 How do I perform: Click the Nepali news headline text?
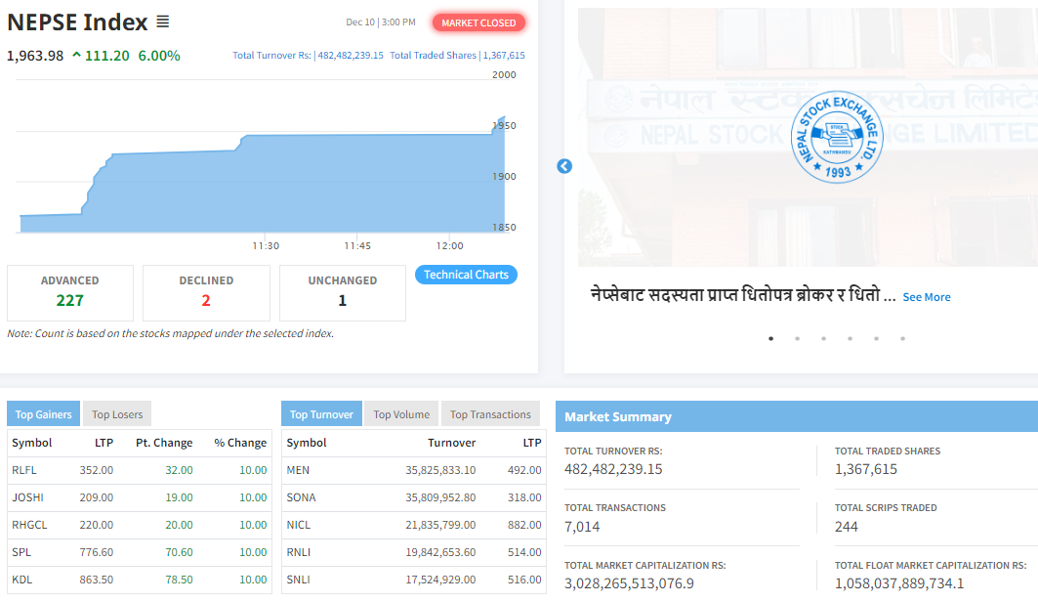tap(743, 295)
